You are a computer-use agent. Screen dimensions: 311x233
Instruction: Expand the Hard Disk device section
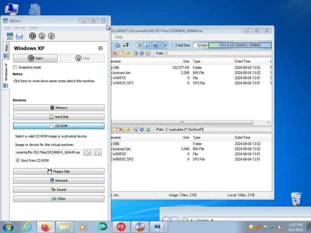(59, 117)
